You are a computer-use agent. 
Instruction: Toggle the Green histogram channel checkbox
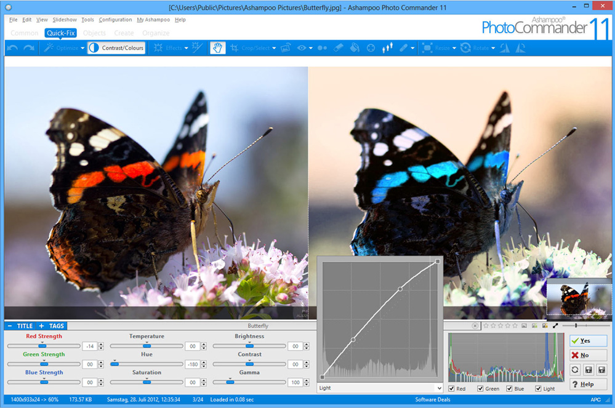480,389
